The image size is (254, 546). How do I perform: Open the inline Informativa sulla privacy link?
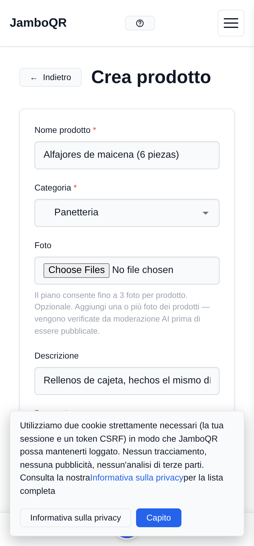click(137, 478)
